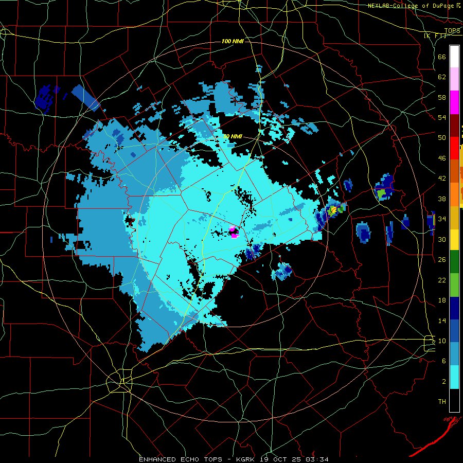
Task: Click the navy 22 kft color band
Action: click(x=454, y=308)
